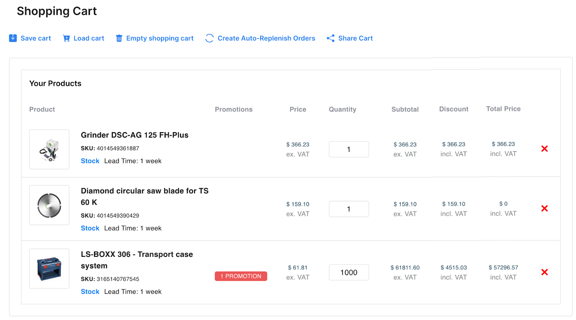576x320 pixels.
Task: Click the Save cart download icon
Action: coord(13,38)
